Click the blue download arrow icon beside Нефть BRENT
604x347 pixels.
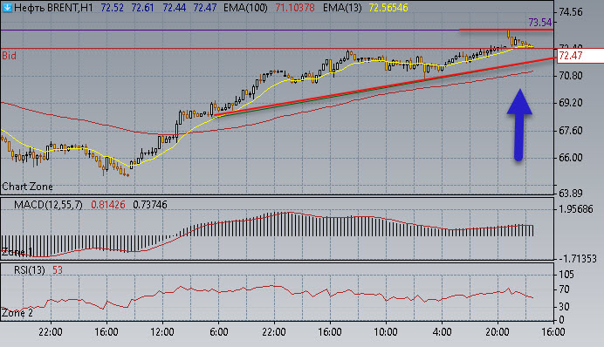7,7
